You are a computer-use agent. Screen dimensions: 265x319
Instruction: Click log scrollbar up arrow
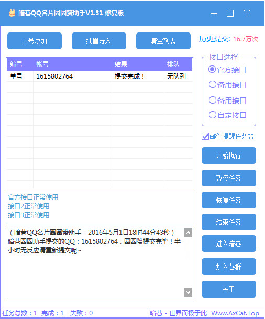pyautogui.click(x=189, y=233)
